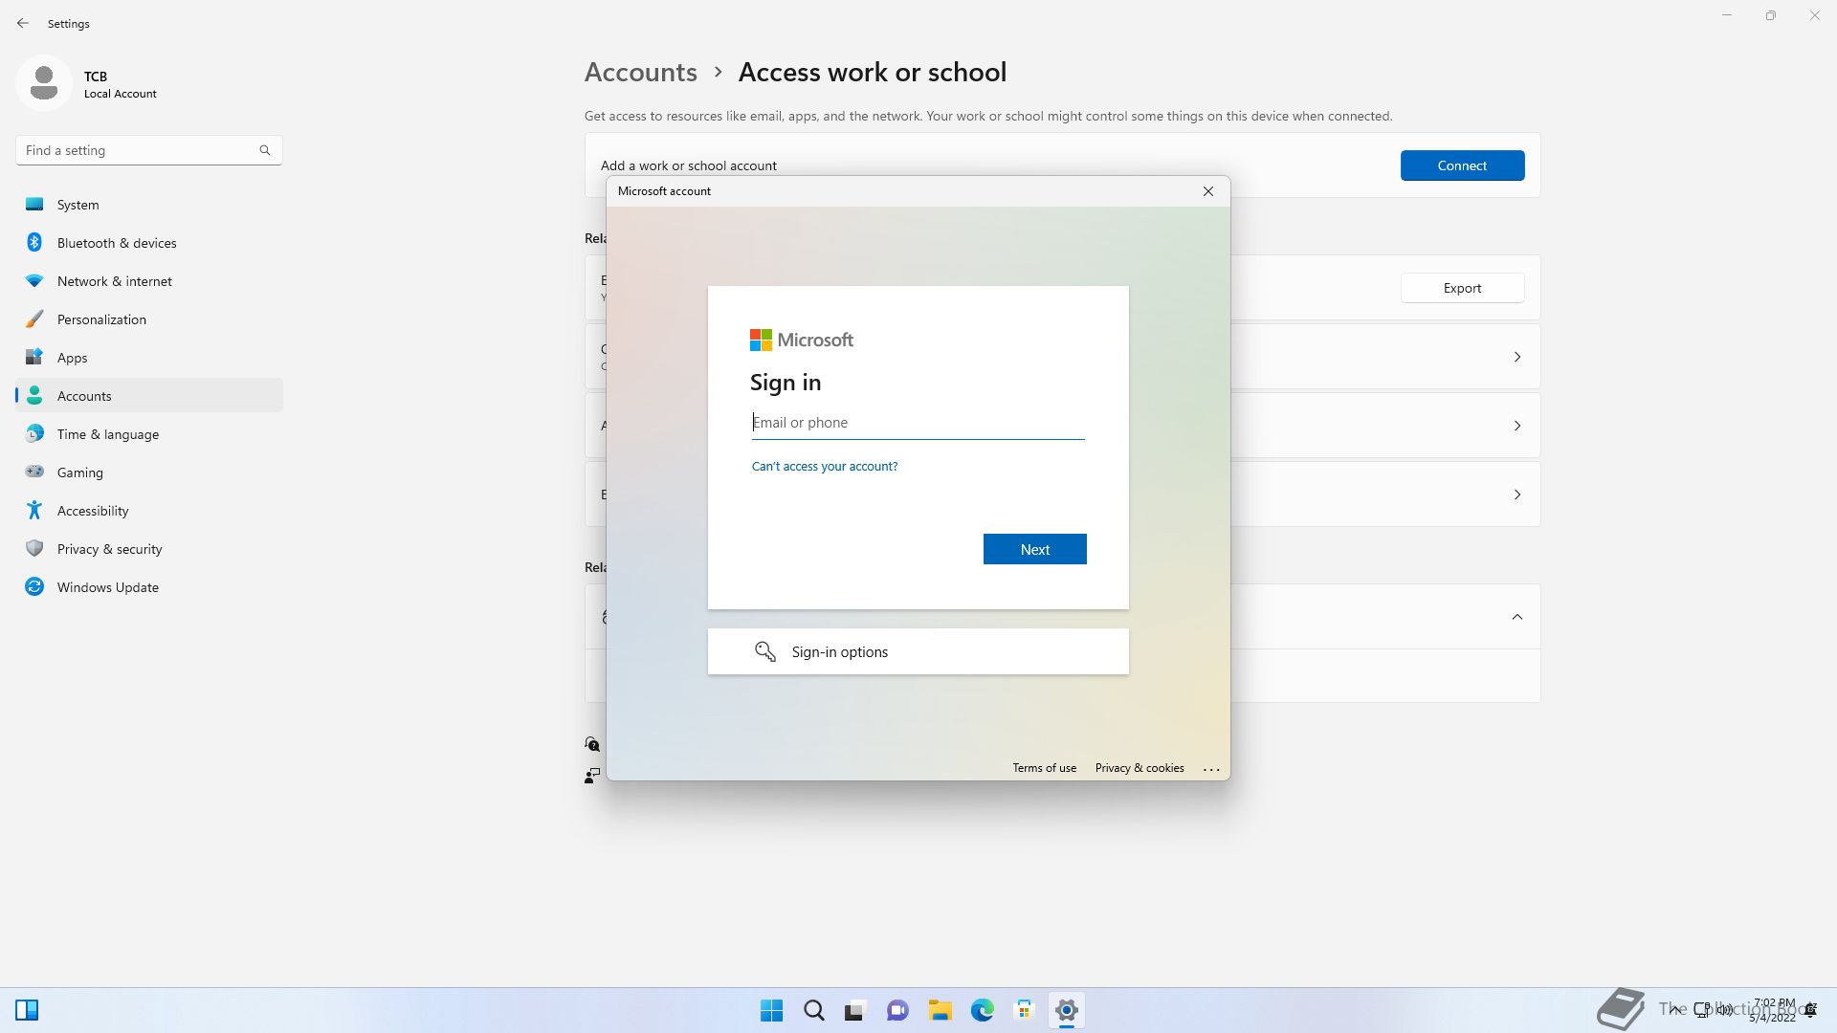This screenshot has height=1033, width=1837.
Task: Open Chat from taskbar
Action: [897, 1010]
